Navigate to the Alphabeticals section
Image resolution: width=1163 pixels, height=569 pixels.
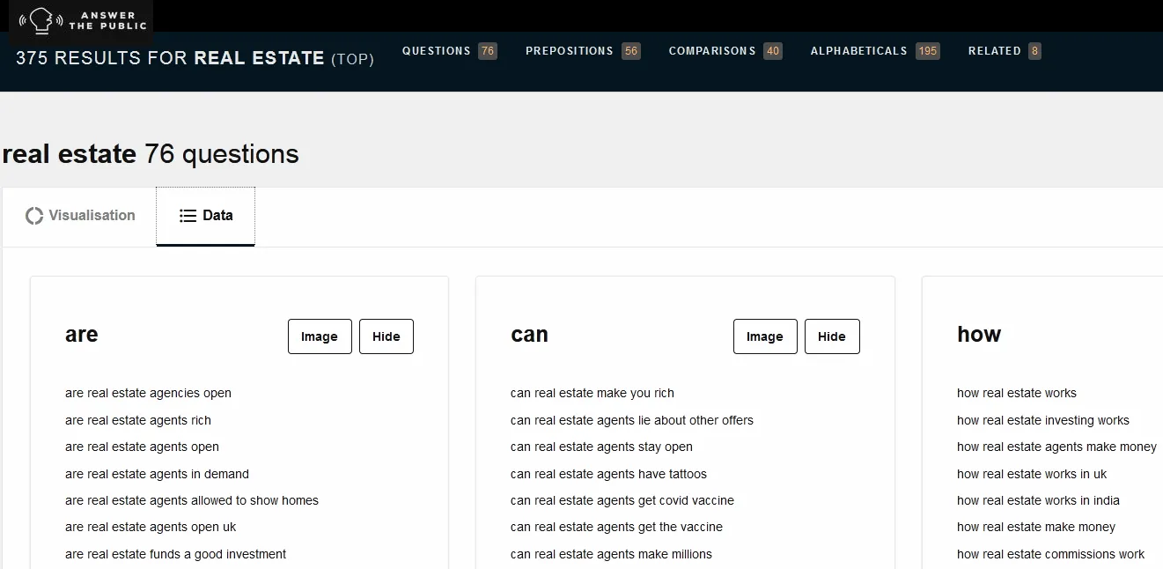point(874,51)
